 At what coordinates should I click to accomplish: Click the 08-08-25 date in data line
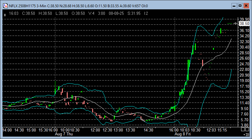tap(116, 14)
